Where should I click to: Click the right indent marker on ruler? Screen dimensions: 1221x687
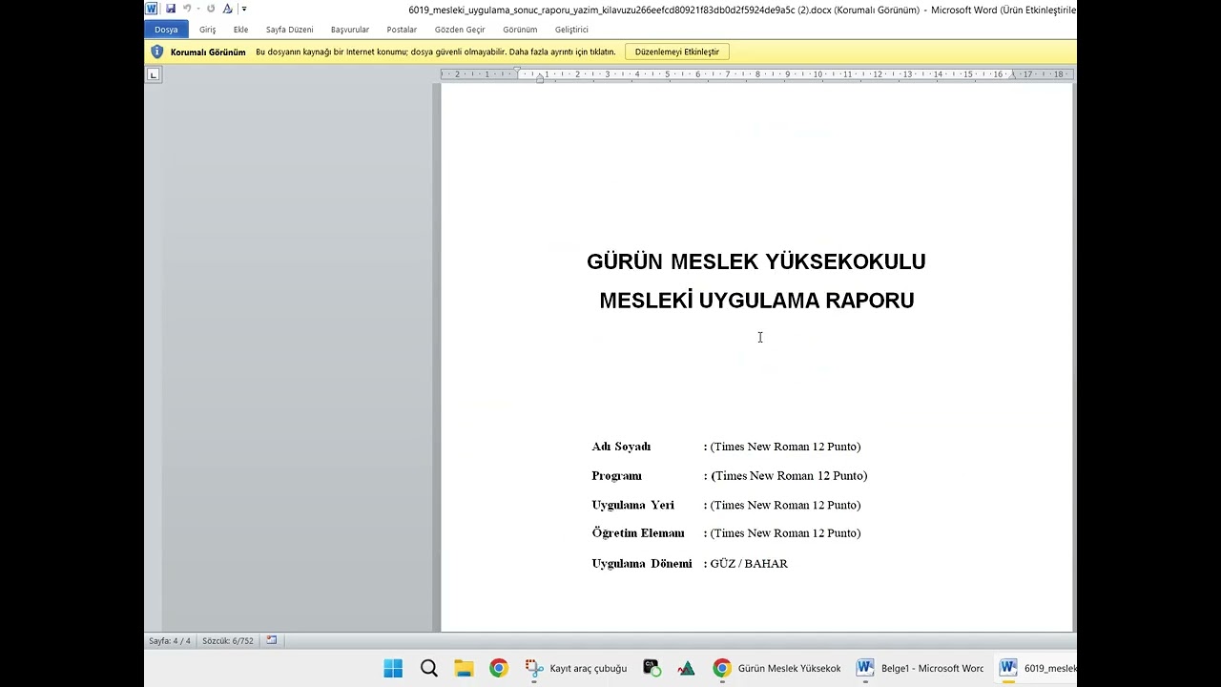pos(1013,75)
